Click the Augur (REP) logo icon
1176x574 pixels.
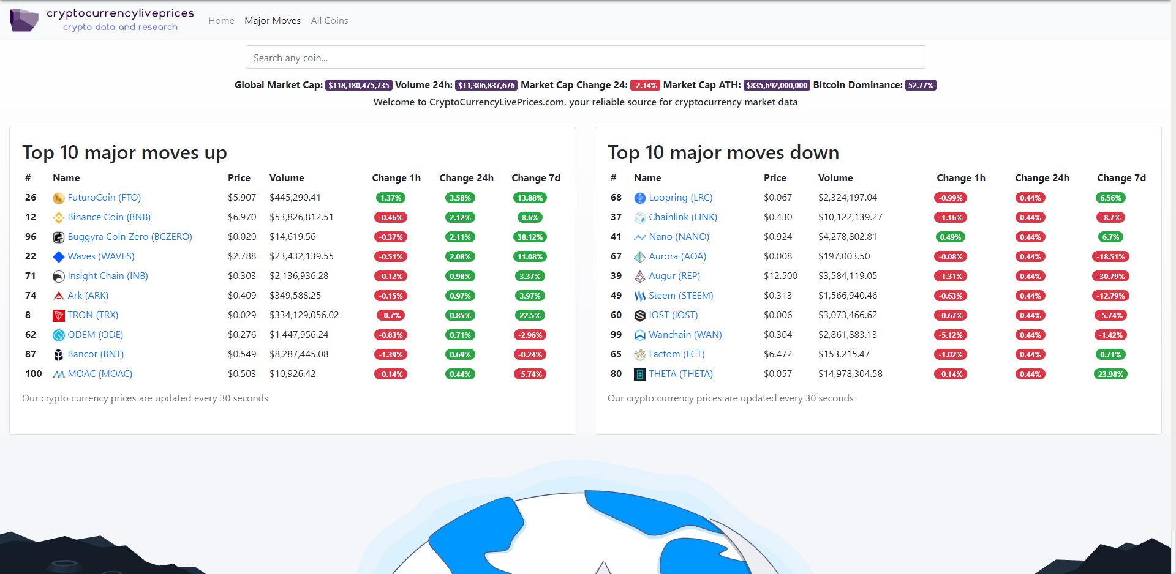coord(639,276)
